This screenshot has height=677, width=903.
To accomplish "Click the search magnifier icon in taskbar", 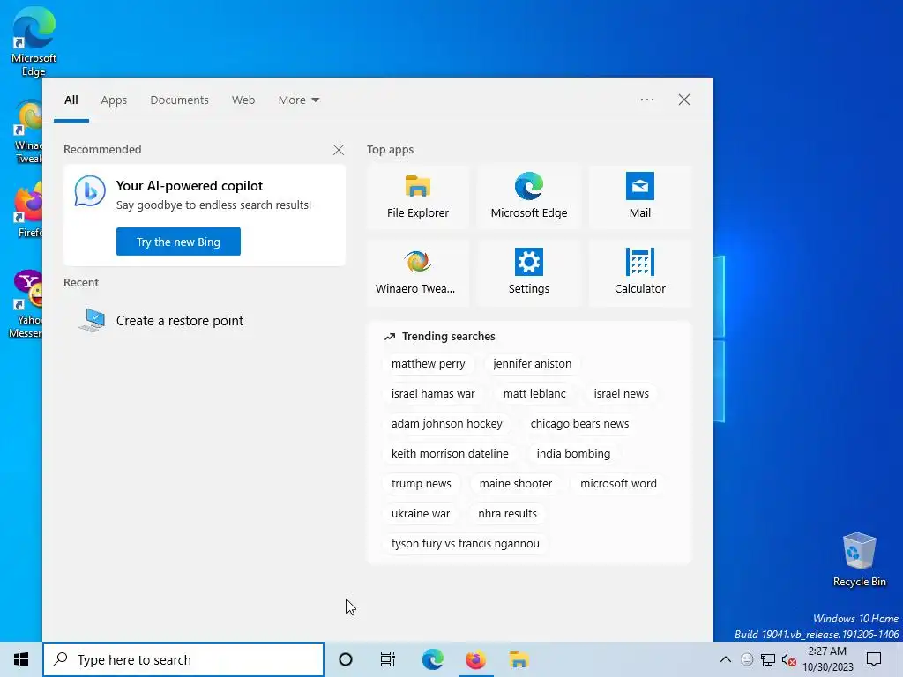I will (60, 659).
